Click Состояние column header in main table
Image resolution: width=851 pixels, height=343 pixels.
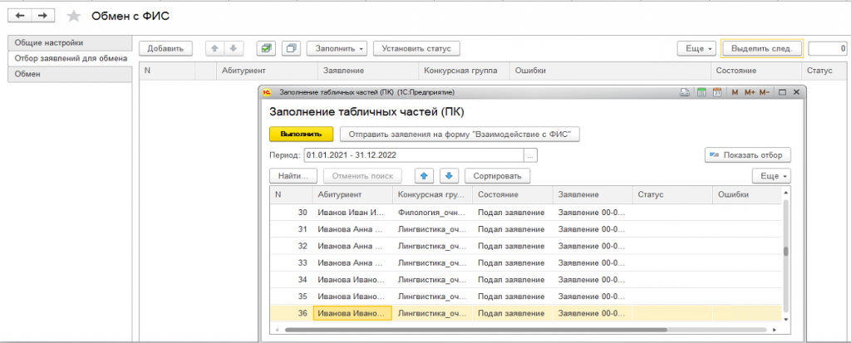pos(756,71)
